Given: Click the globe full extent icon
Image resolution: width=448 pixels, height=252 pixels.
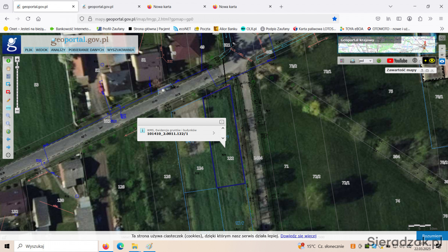Looking at the screenshot, I should pyautogui.click(x=8, y=131).
